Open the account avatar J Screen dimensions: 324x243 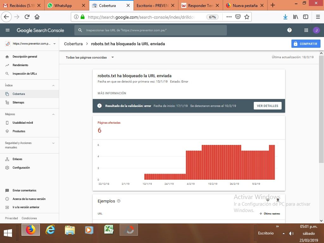click(x=316, y=30)
